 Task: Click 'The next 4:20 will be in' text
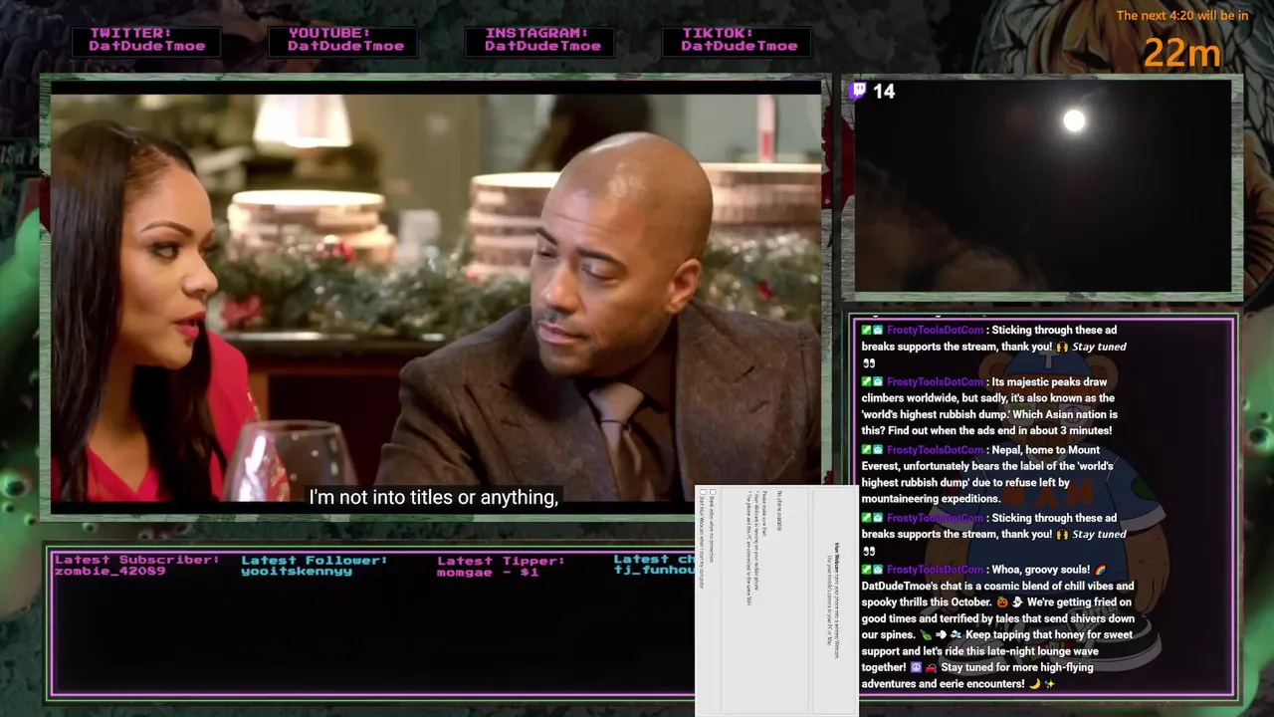[1182, 15]
